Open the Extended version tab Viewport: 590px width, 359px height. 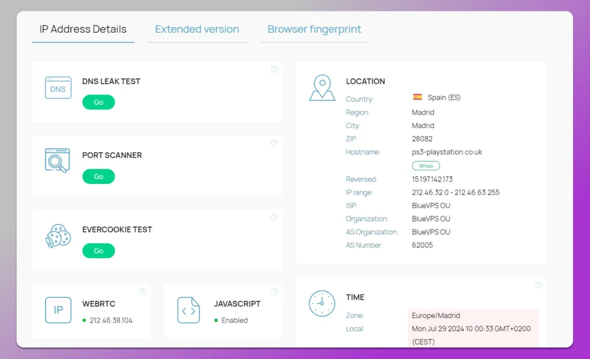pyautogui.click(x=197, y=29)
